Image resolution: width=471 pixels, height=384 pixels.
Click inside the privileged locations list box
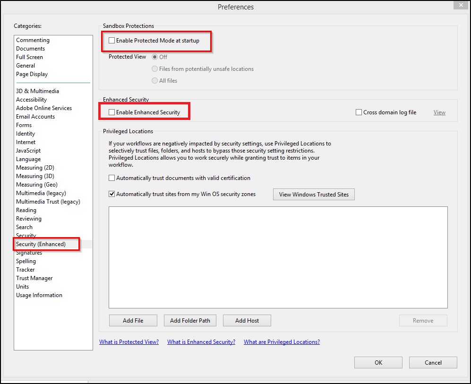coord(278,257)
